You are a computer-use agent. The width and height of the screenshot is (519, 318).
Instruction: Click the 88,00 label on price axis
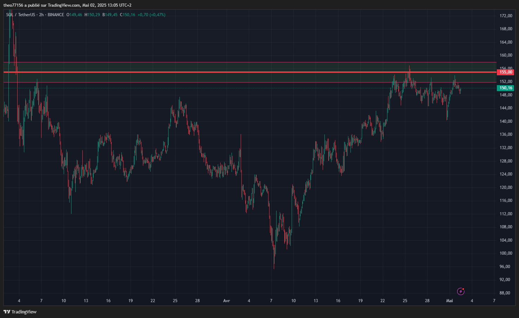[505, 293]
